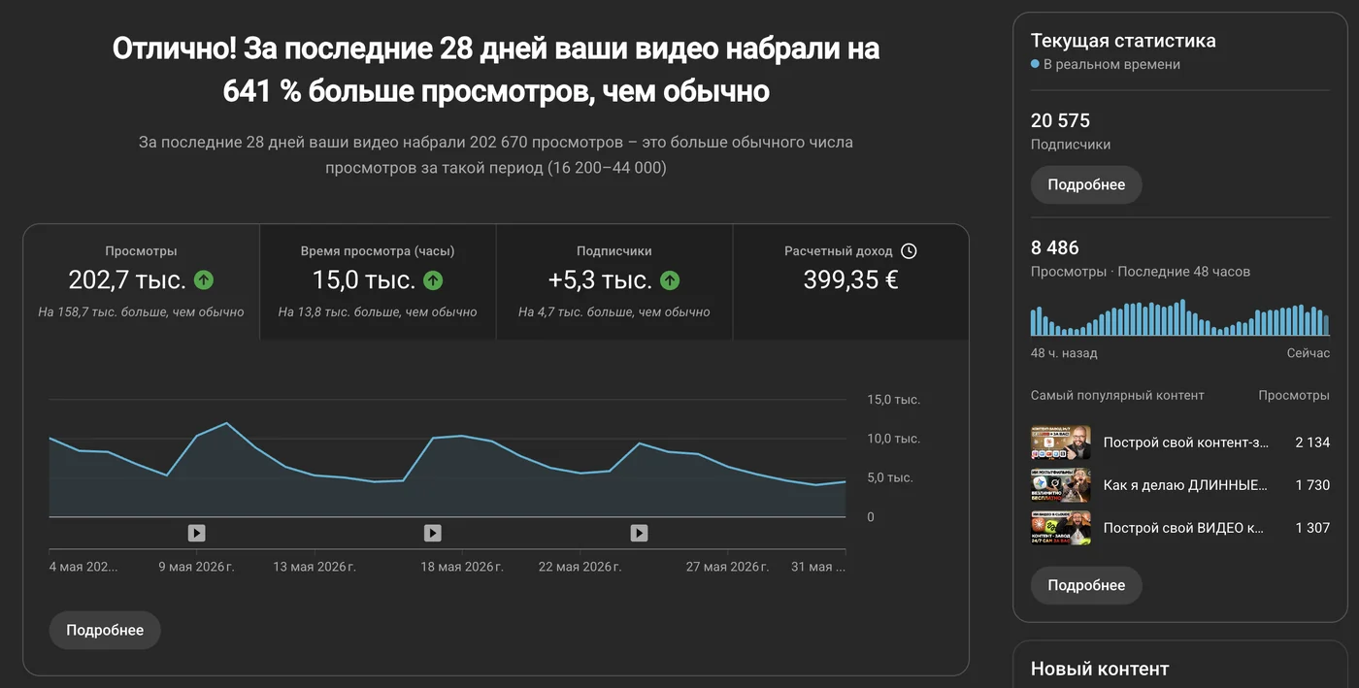The height and width of the screenshot is (688, 1359).
Task: Click green up arrow next to +5,3 тыс.
Action: [x=670, y=280]
